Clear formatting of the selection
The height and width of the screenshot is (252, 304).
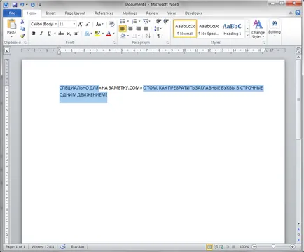(112, 24)
